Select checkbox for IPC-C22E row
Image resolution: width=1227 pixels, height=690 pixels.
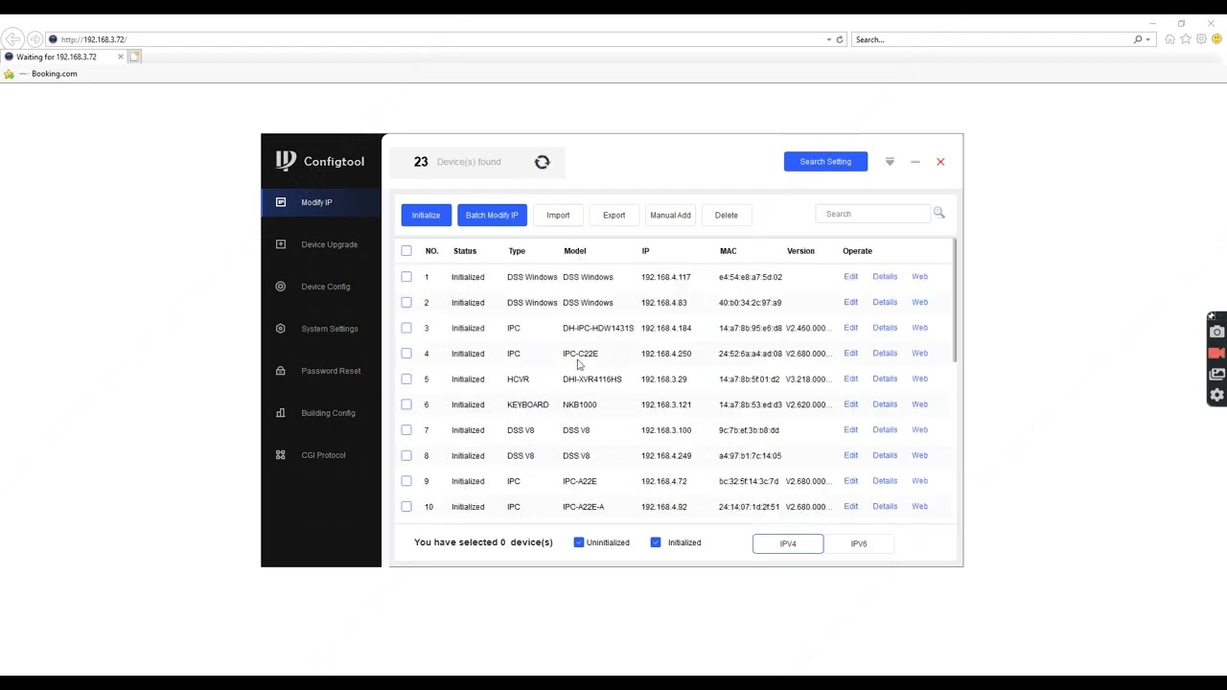tap(406, 354)
